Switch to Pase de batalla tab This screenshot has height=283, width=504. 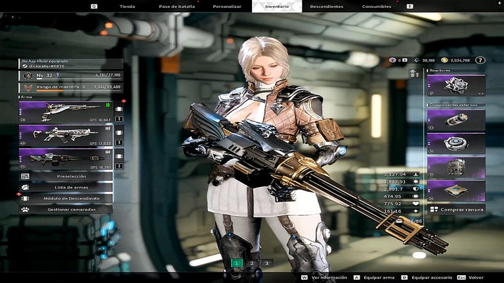pos(177,7)
